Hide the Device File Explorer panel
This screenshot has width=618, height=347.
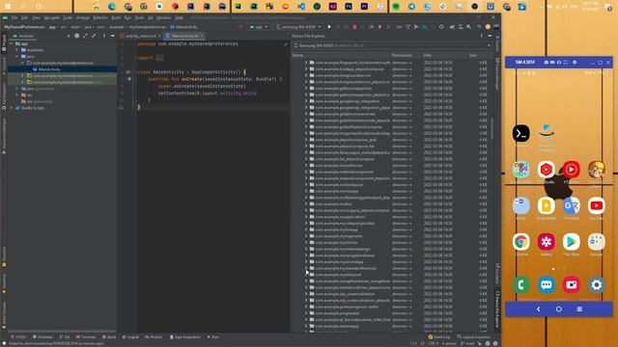[x=490, y=36]
